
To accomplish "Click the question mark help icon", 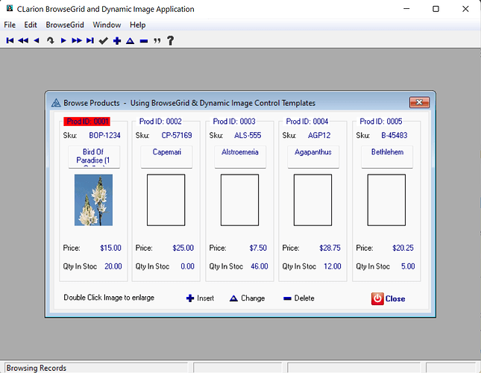I will 170,41.
